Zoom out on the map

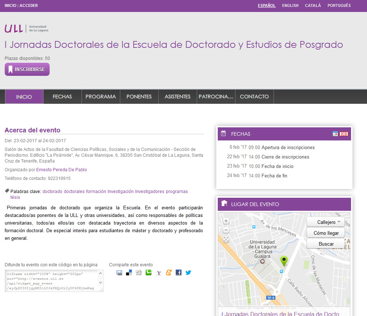click(x=226, y=230)
